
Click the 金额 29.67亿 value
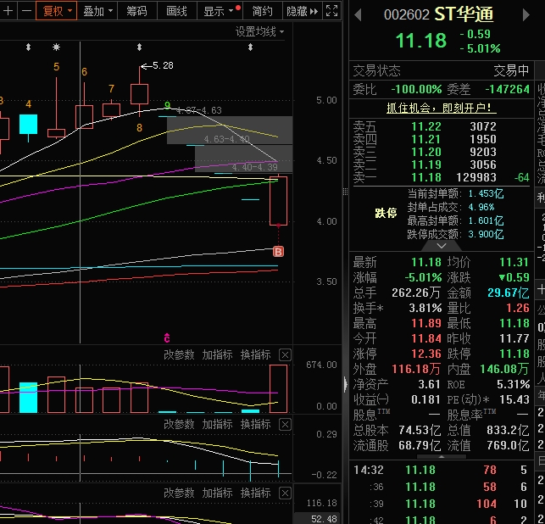[509, 293]
